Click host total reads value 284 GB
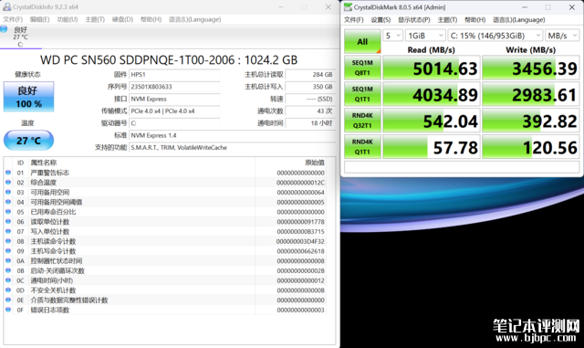The height and width of the screenshot is (348, 584). tap(310, 75)
